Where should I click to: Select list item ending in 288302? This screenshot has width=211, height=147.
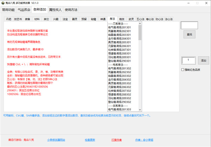point(123,95)
